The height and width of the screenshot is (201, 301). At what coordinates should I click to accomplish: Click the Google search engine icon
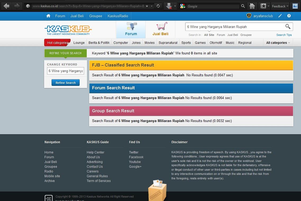coord(183,6)
